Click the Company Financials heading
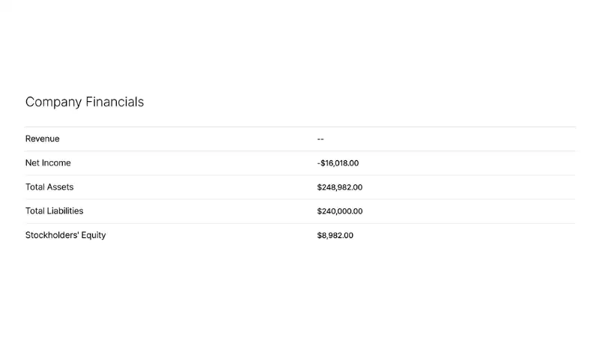The height and width of the screenshot is (337, 599). (x=85, y=102)
